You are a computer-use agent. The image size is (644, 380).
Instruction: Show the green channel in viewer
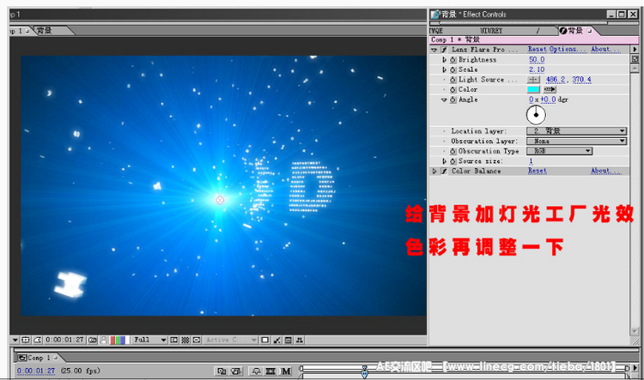[118, 340]
